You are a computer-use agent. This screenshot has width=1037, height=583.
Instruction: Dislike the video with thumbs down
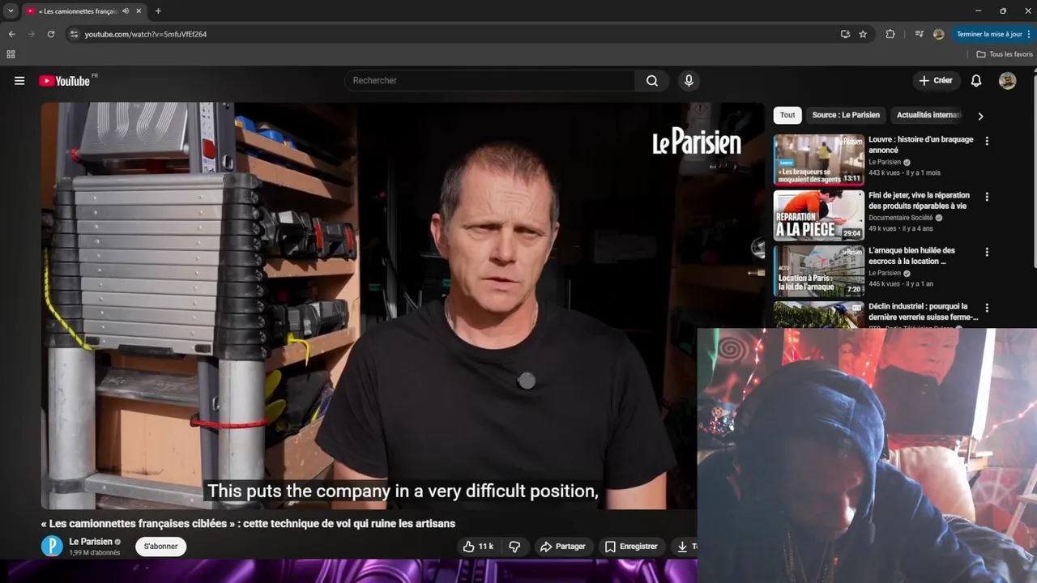(x=514, y=547)
